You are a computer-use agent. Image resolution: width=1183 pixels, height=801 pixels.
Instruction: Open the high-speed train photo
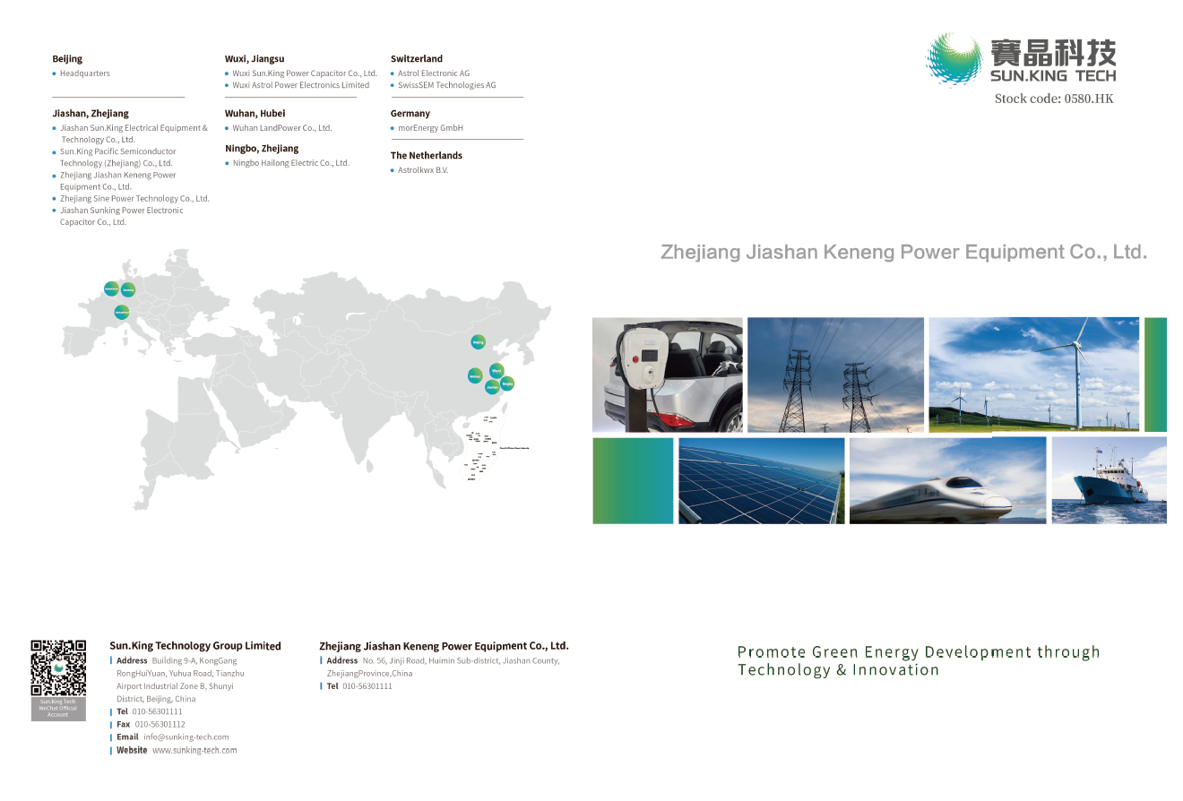pyautogui.click(x=947, y=480)
